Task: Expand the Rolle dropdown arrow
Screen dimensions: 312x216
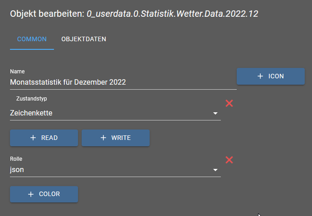Action: click(215, 170)
